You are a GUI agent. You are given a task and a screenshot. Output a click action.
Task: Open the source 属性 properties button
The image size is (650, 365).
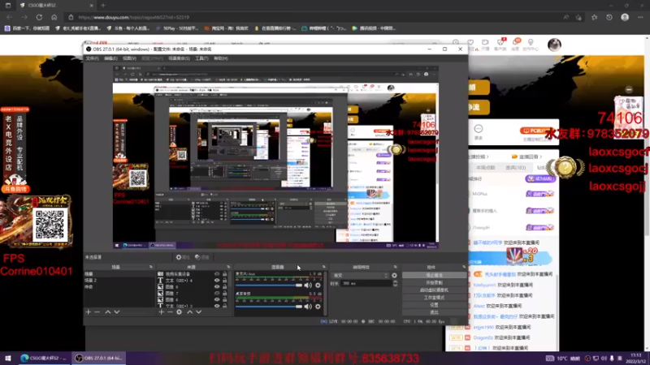pyautogui.click(x=183, y=257)
